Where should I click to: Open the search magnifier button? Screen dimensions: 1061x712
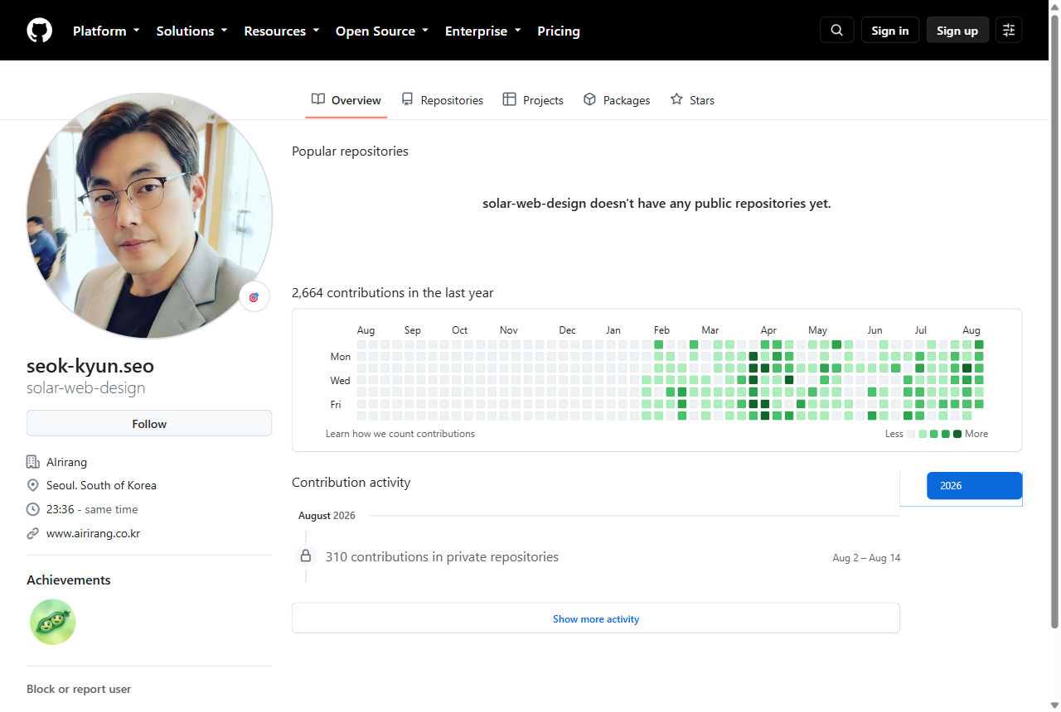(x=837, y=31)
